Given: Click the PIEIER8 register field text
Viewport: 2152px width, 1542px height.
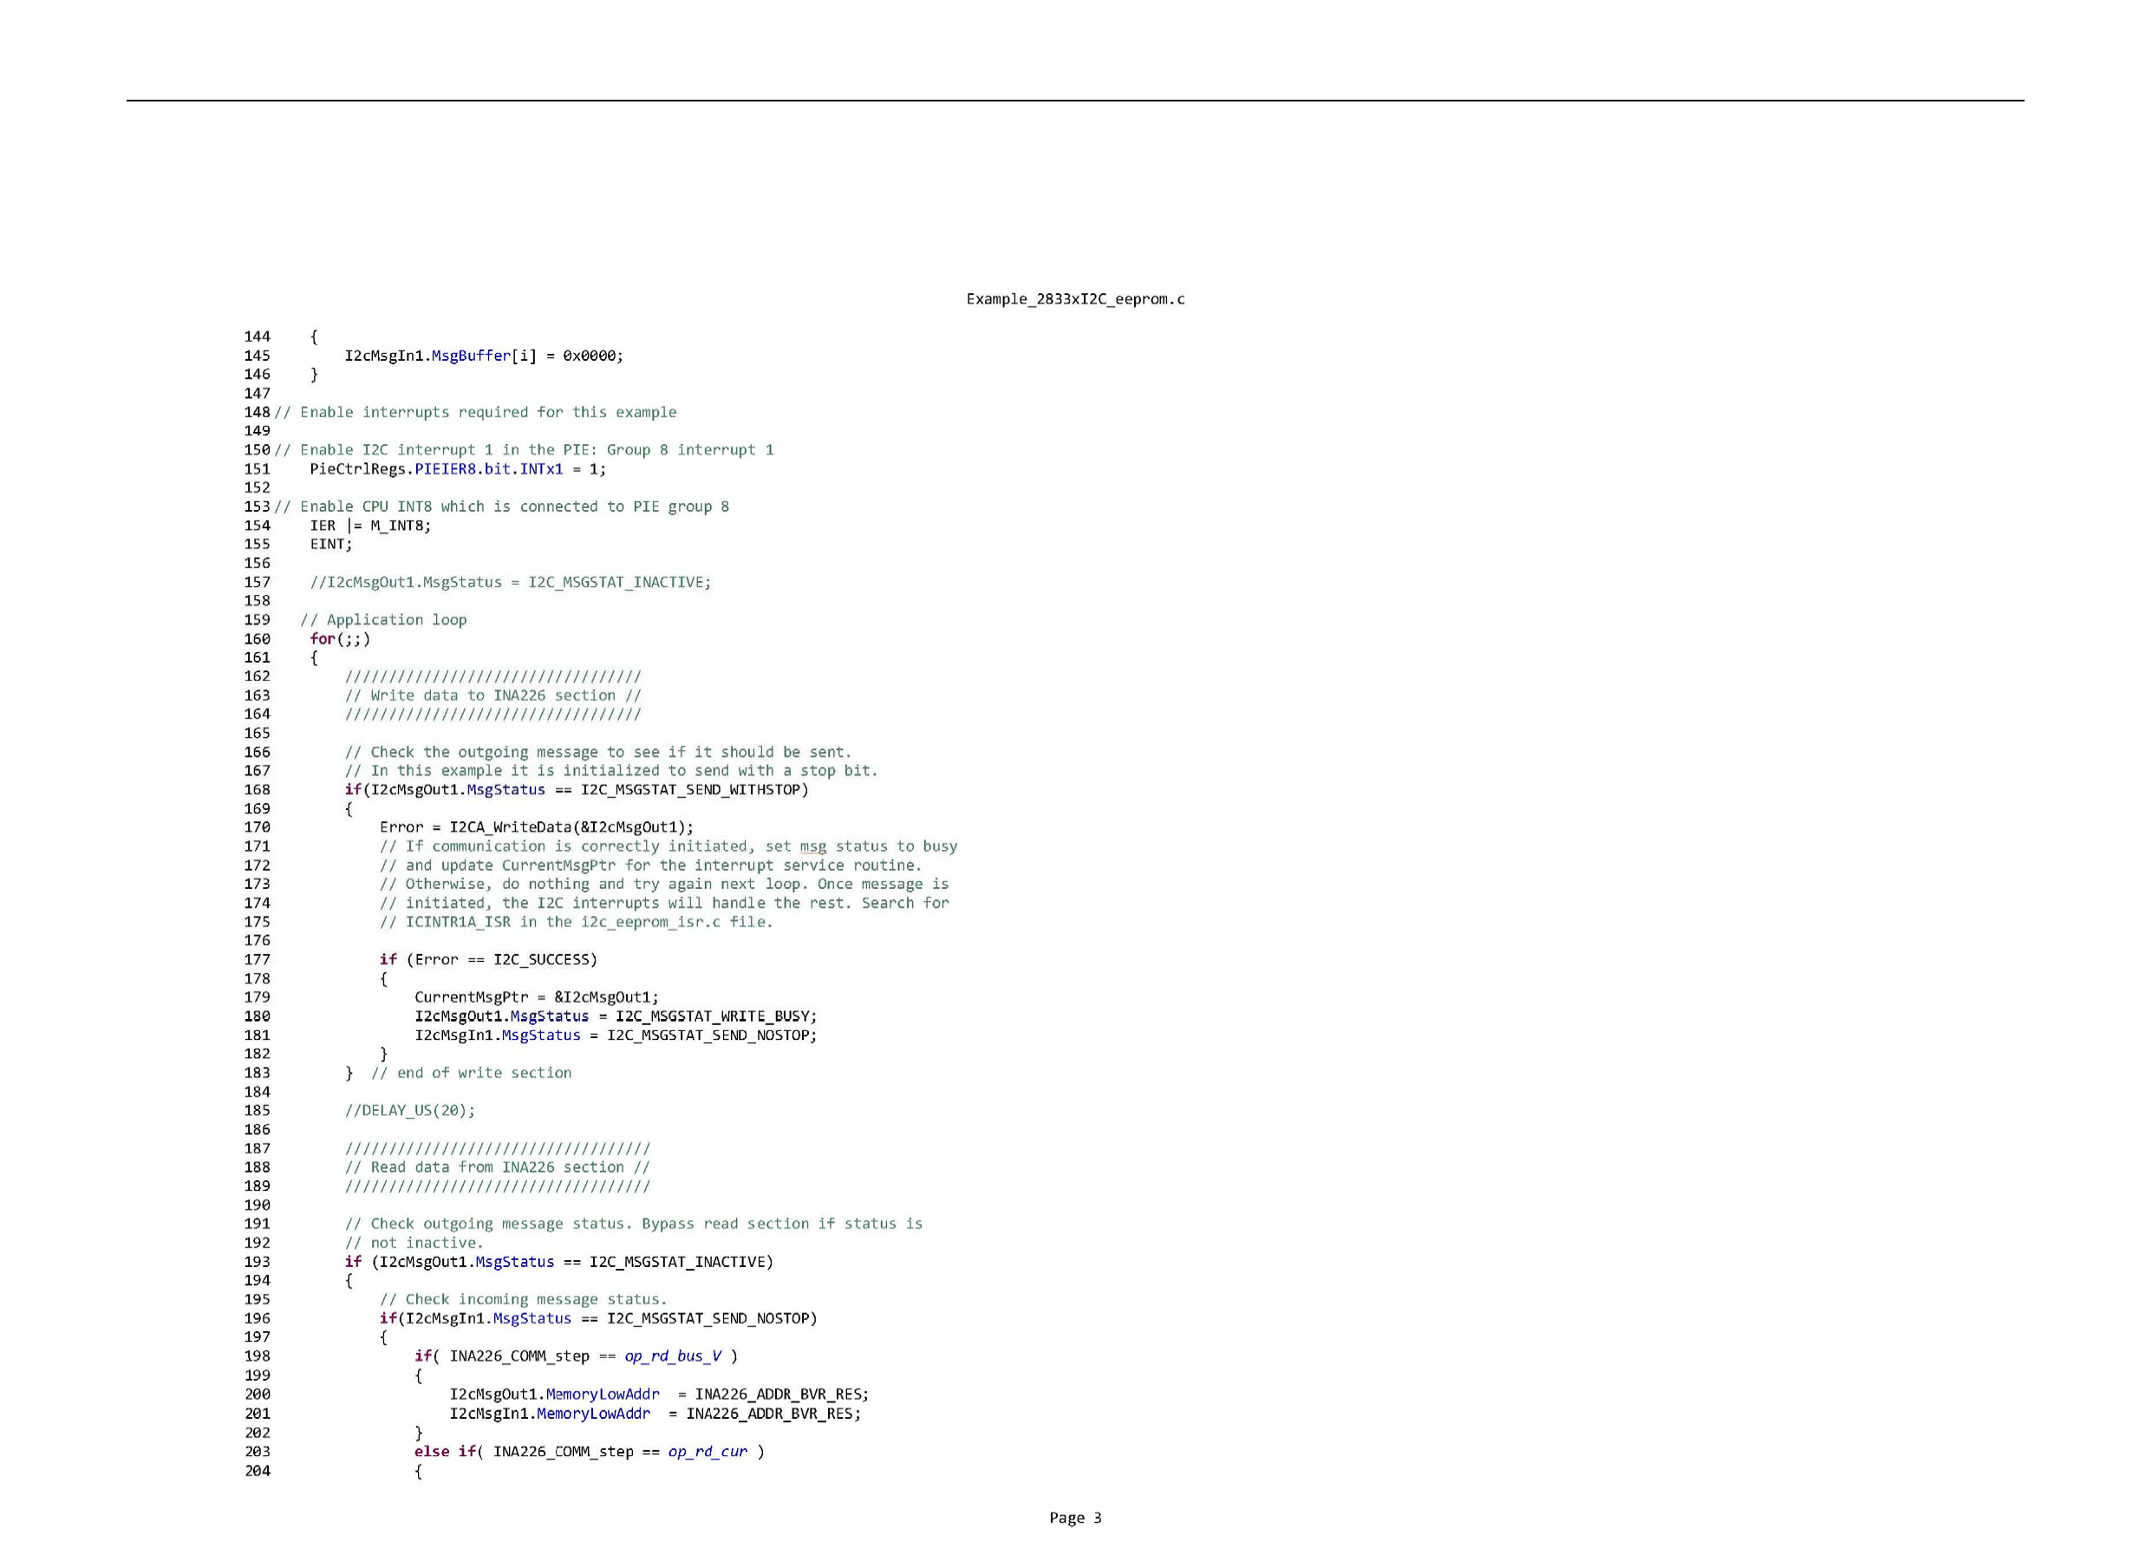Looking at the screenshot, I should [x=445, y=469].
